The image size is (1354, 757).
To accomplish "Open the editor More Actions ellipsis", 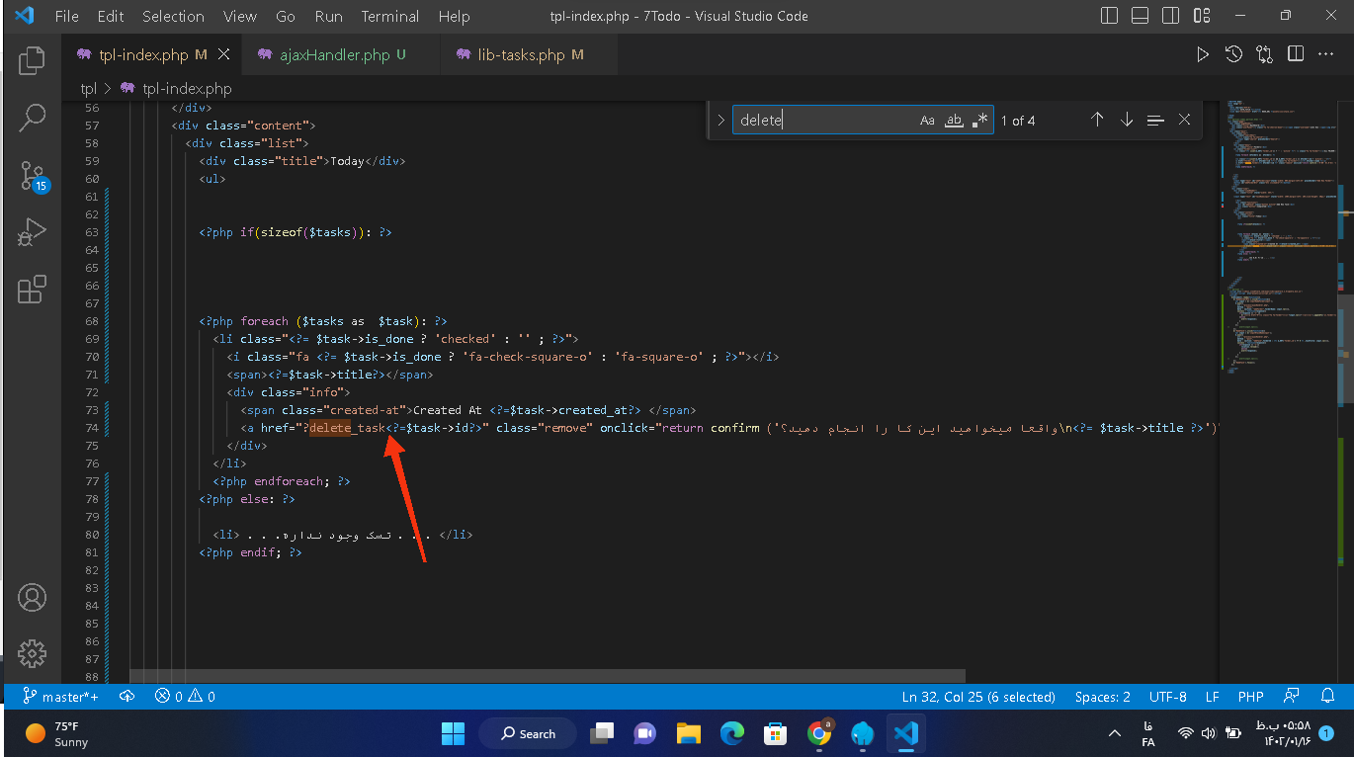I will pyautogui.click(x=1325, y=54).
